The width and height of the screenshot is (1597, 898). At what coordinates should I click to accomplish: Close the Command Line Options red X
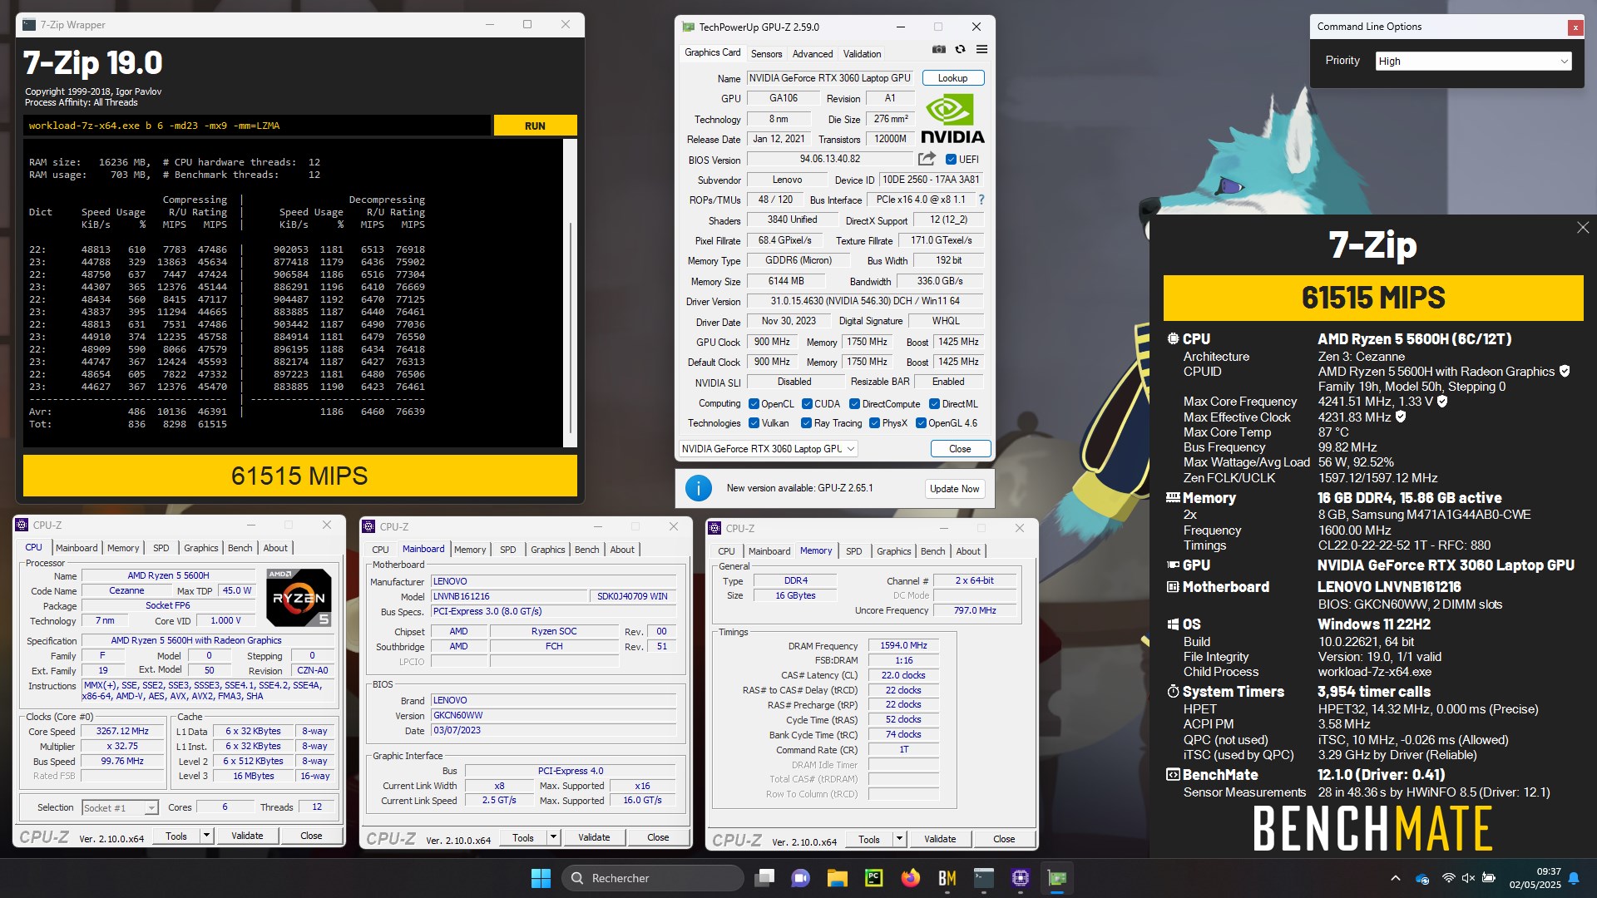pyautogui.click(x=1575, y=27)
